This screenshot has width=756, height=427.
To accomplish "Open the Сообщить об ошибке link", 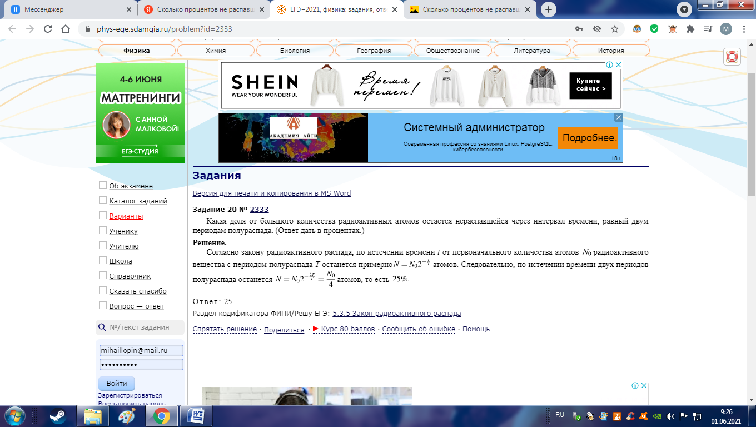I will click(x=419, y=329).
